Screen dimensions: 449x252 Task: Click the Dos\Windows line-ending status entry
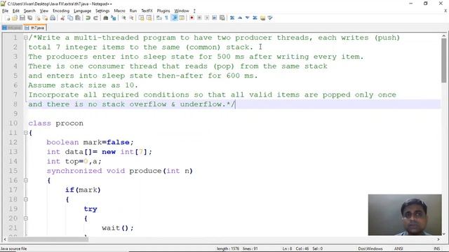pyautogui.click(x=370, y=248)
